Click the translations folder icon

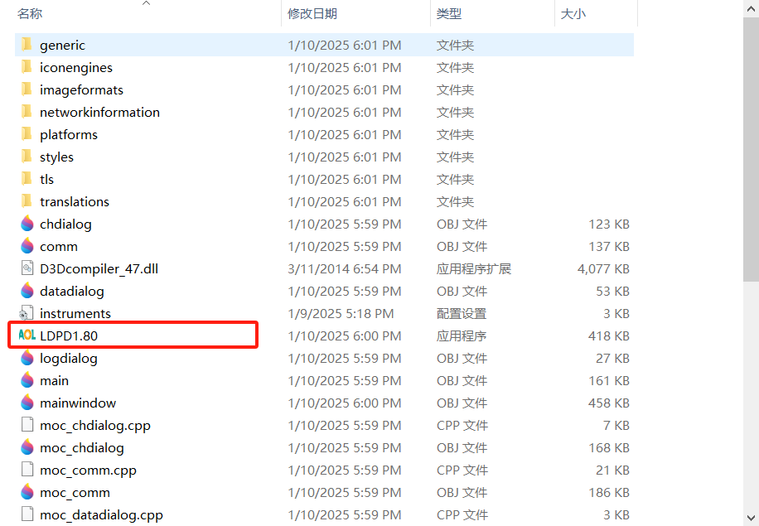coord(27,201)
